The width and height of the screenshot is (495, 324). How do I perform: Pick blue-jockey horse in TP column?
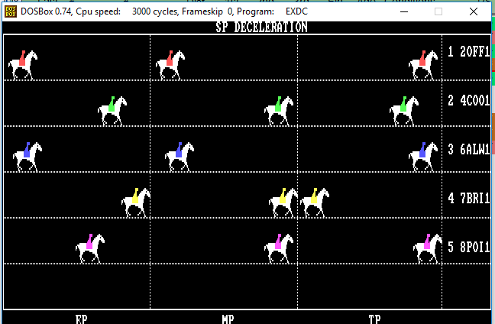(423, 157)
